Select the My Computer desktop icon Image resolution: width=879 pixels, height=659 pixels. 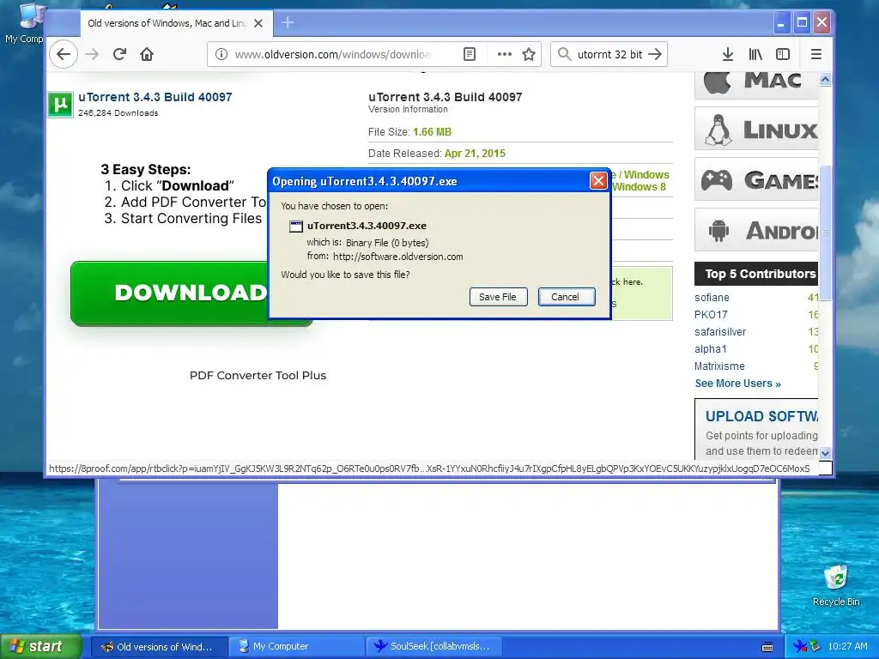23,23
